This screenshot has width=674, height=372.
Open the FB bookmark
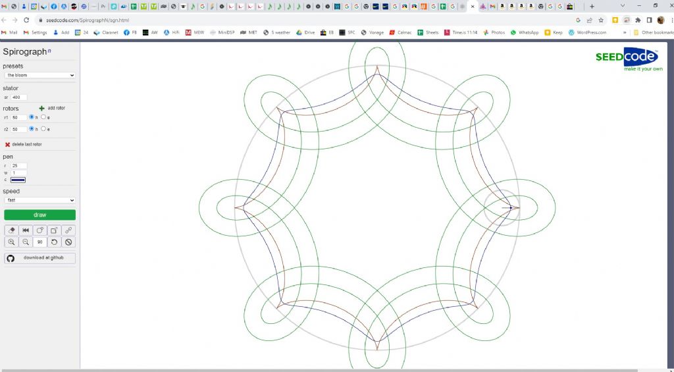(130, 32)
